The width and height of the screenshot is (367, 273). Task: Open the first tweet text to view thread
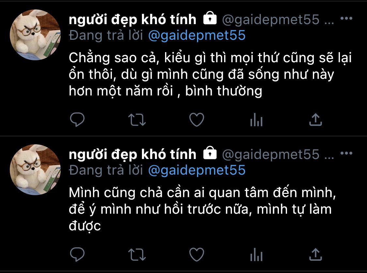[x=210, y=74]
